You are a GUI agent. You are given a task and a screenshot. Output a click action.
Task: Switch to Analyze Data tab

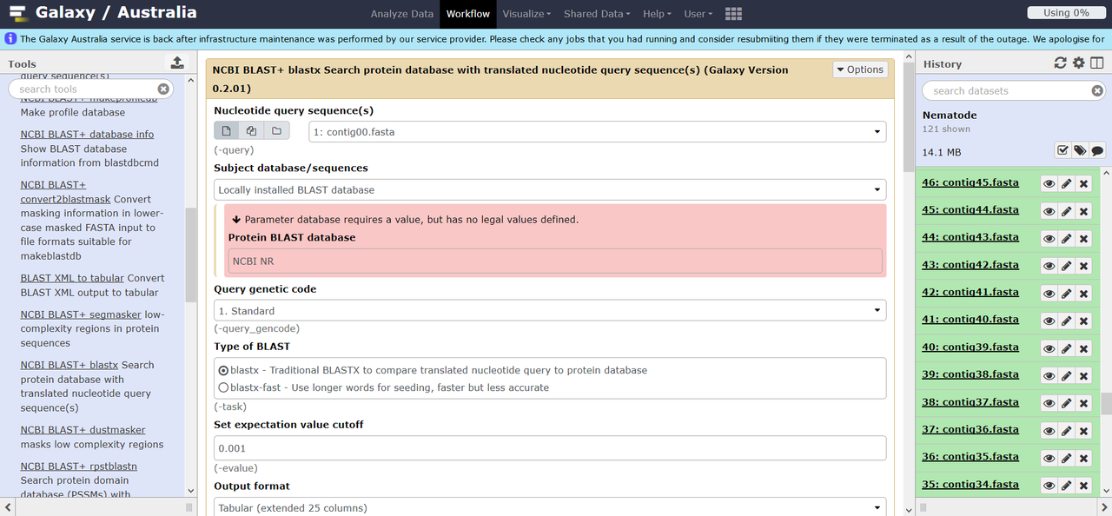[401, 14]
